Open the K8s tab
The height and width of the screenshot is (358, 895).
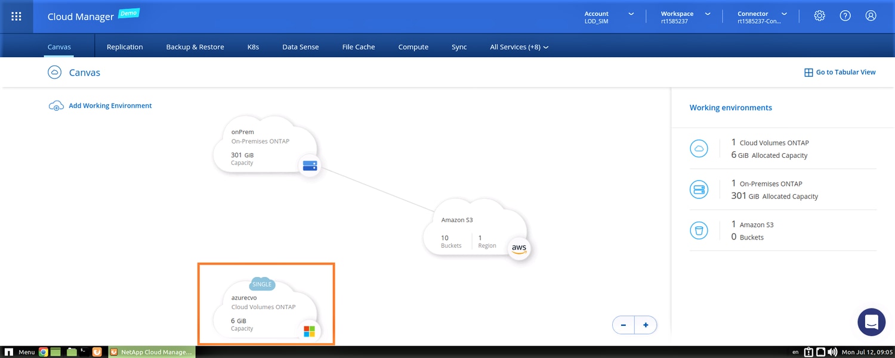tap(253, 47)
